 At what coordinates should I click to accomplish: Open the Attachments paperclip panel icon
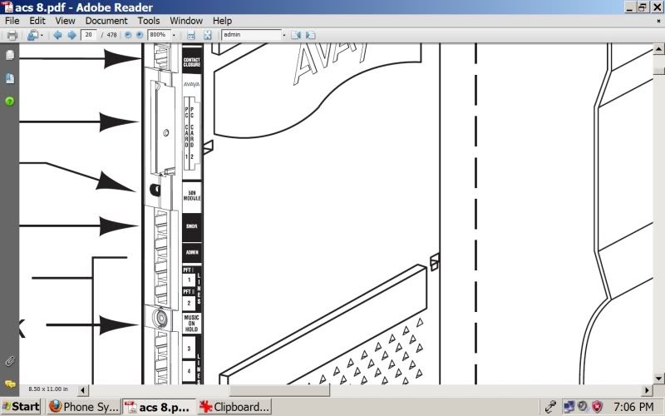click(x=10, y=361)
